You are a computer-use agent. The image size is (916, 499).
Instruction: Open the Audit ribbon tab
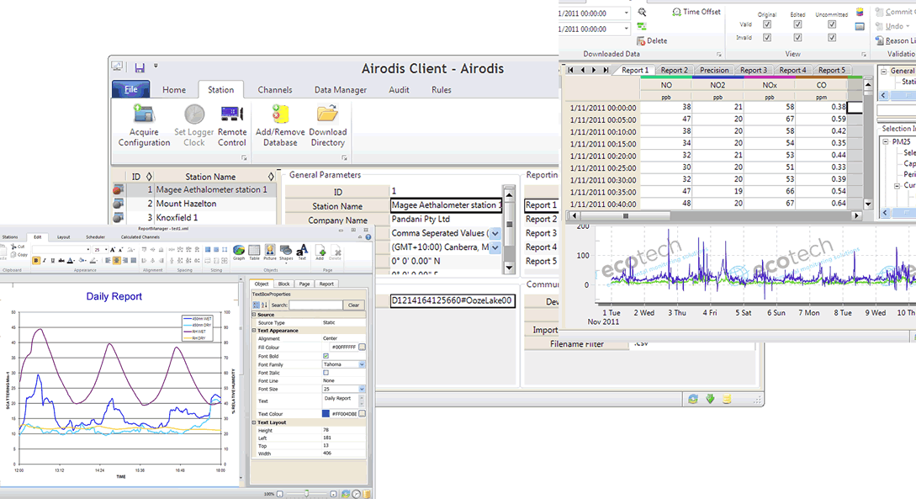click(399, 90)
